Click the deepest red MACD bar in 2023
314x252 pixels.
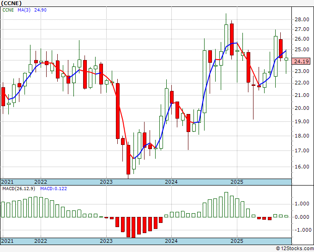click(133, 228)
